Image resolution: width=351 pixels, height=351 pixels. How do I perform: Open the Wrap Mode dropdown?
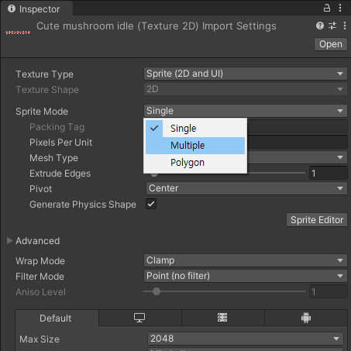pyautogui.click(x=246, y=260)
